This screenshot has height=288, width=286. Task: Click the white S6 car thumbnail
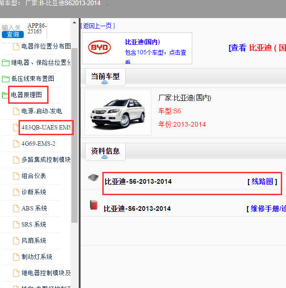pyautogui.click(x=118, y=112)
